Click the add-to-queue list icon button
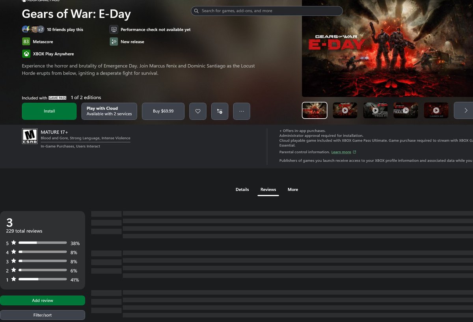The image size is (473, 322). [220, 111]
